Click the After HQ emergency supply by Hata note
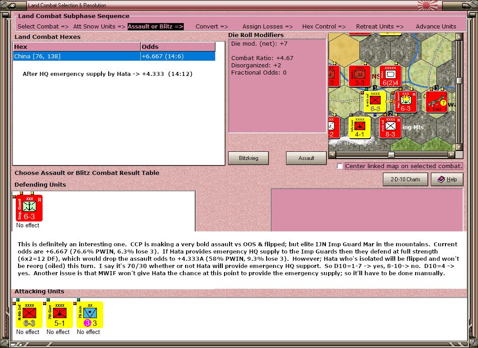 pos(107,74)
